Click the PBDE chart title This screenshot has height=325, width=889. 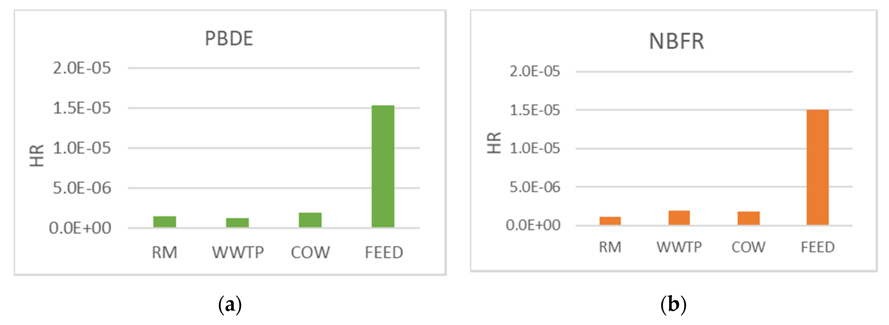(229, 38)
